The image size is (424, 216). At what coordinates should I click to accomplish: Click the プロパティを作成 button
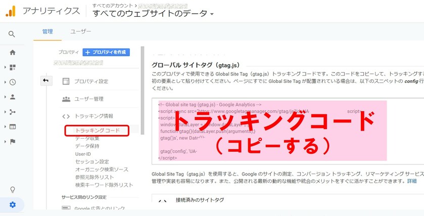[x=106, y=52]
